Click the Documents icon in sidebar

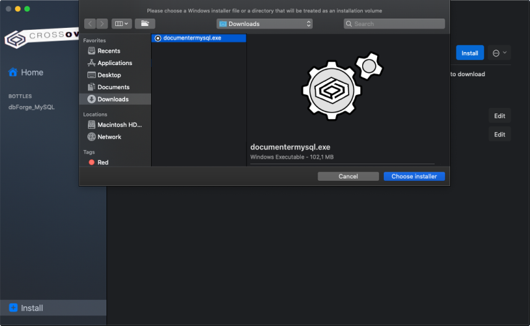tap(91, 87)
